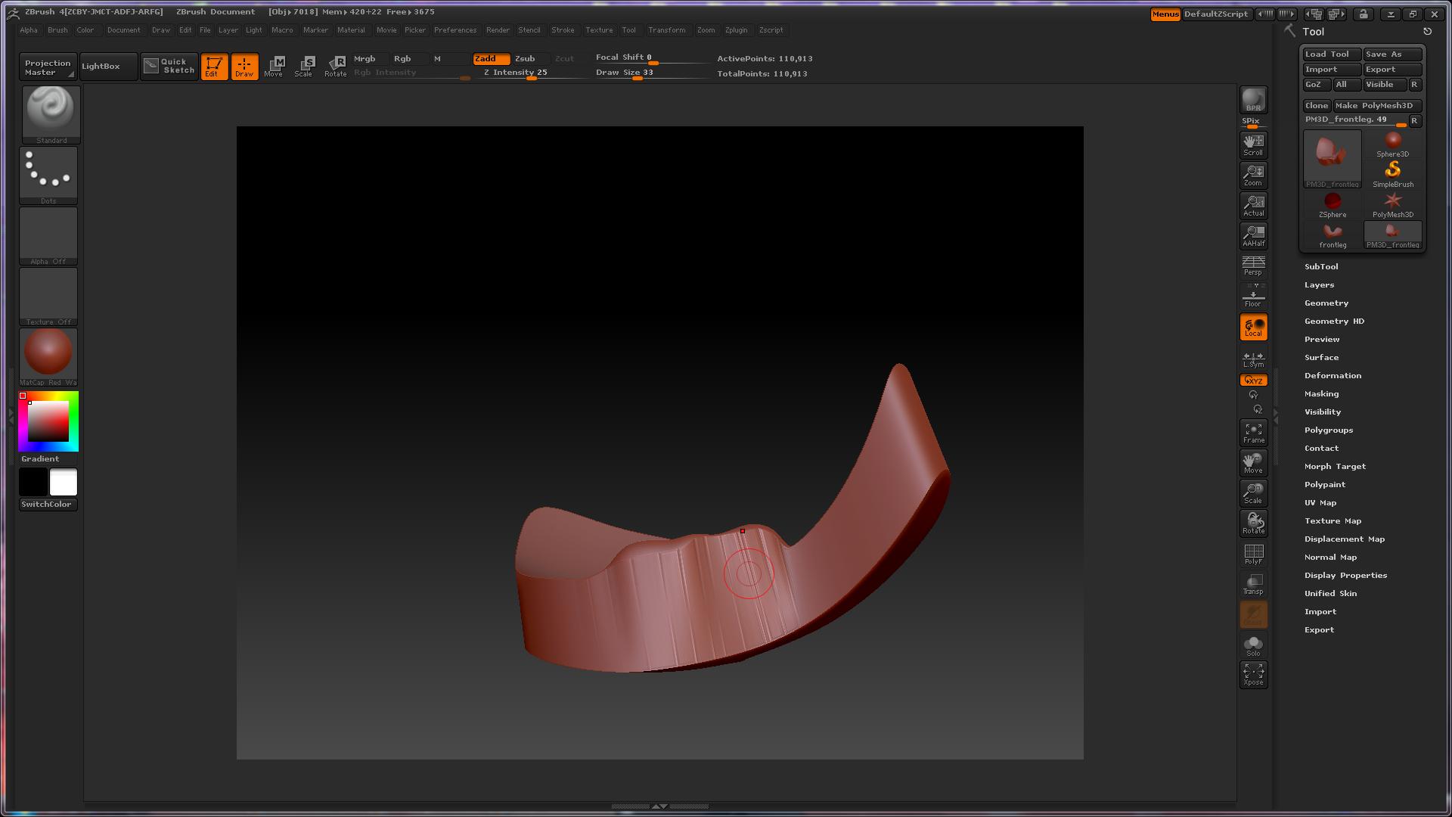Expand the SubTool palette section

pyautogui.click(x=1321, y=266)
